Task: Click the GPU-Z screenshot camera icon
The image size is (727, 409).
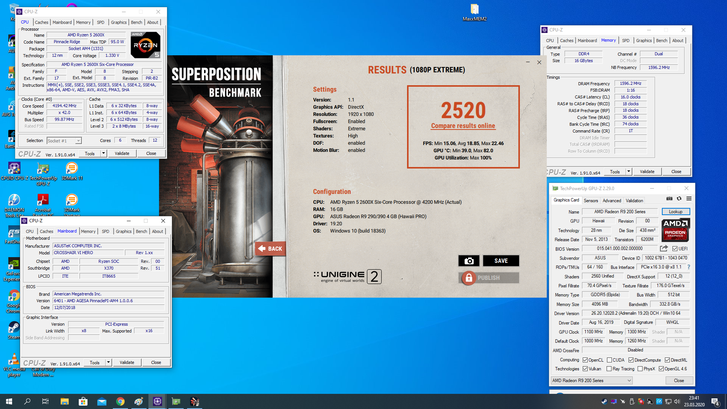Action: [x=669, y=198]
